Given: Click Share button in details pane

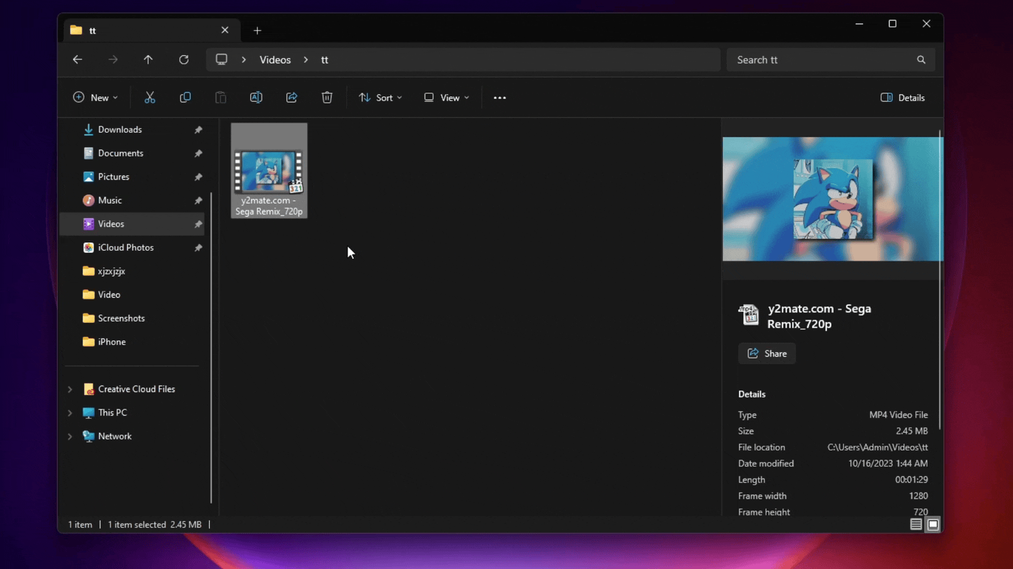Looking at the screenshot, I should pyautogui.click(x=767, y=353).
